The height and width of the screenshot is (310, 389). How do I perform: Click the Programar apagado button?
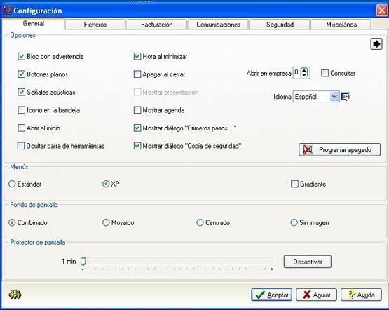339,150
